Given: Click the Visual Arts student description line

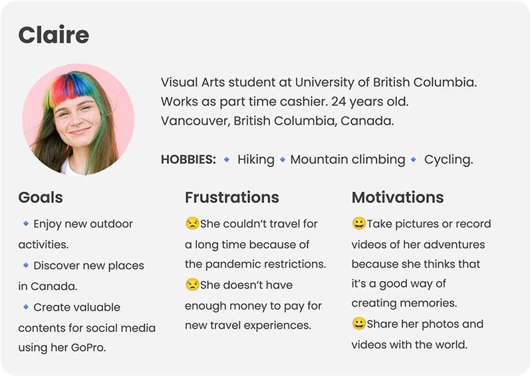Looking at the screenshot, I should pos(319,82).
